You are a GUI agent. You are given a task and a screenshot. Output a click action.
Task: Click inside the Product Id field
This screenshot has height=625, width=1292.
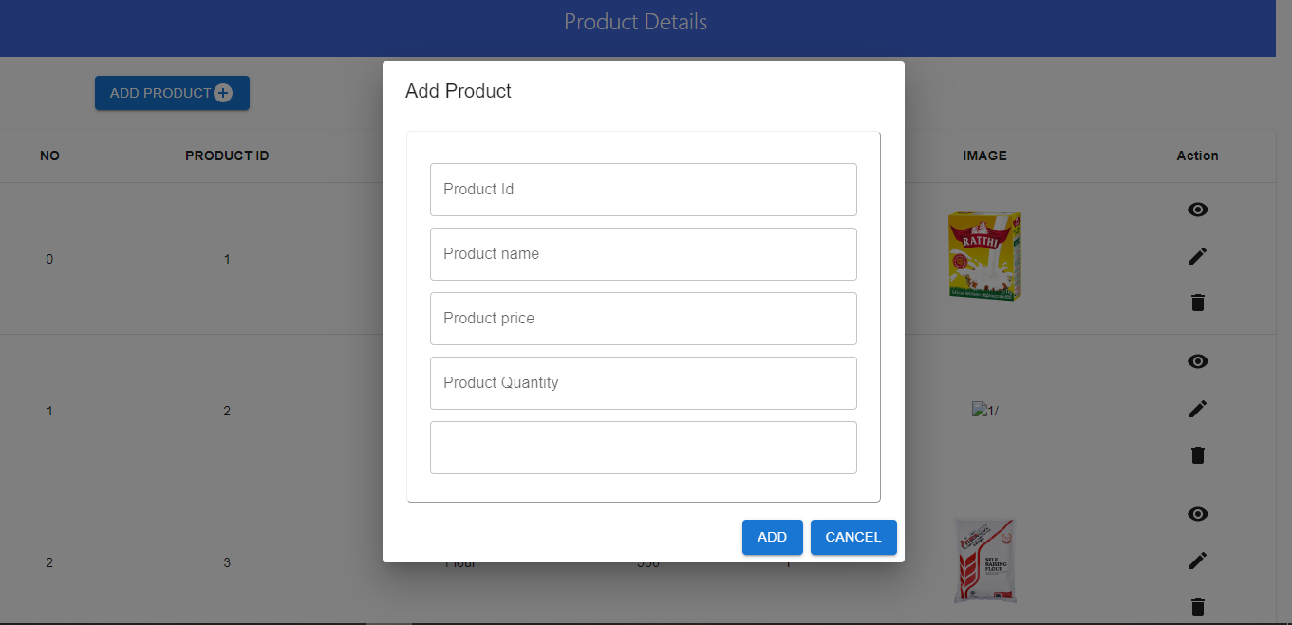643,189
